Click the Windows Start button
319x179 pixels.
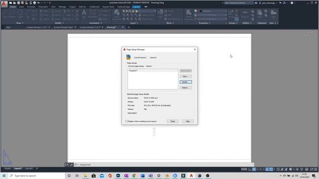coord(4,176)
